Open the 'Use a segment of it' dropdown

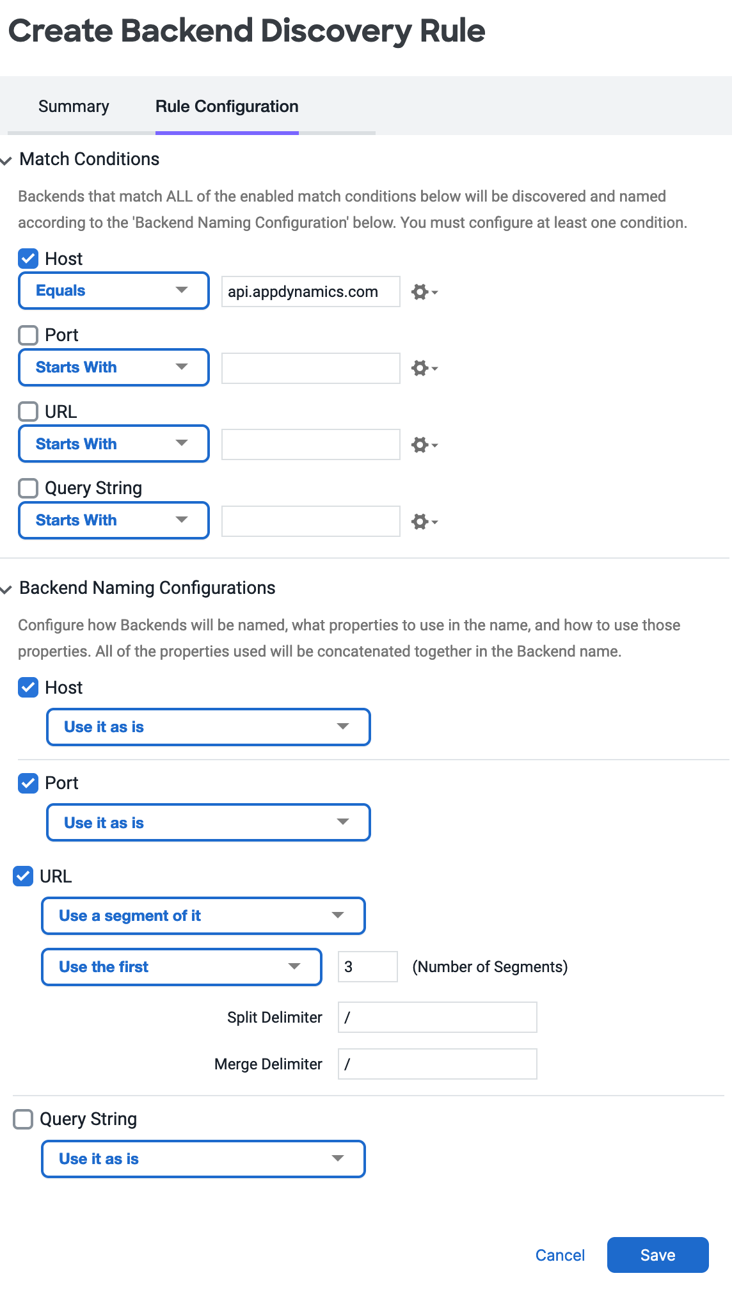pos(203,916)
